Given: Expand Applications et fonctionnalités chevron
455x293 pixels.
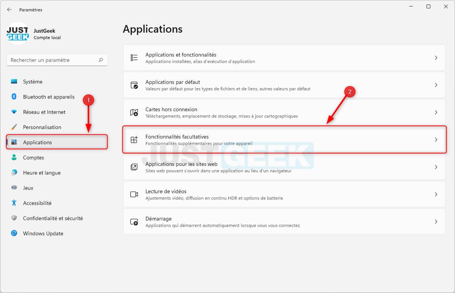Looking at the screenshot, I should coord(436,58).
